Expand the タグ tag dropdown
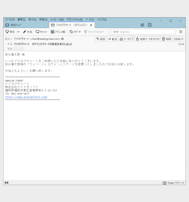The height and width of the screenshot is (202, 189). [75, 32]
